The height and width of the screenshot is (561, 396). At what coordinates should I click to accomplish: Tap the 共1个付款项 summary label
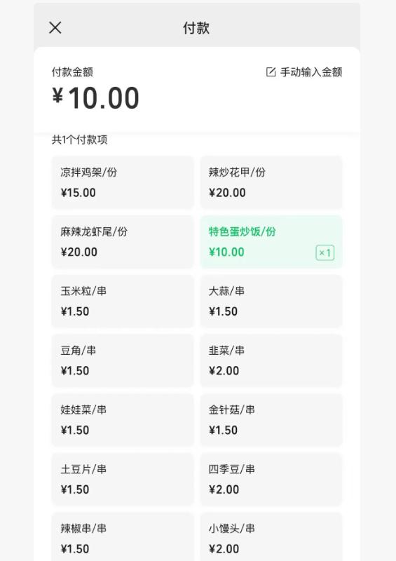pyautogui.click(x=79, y=140)
